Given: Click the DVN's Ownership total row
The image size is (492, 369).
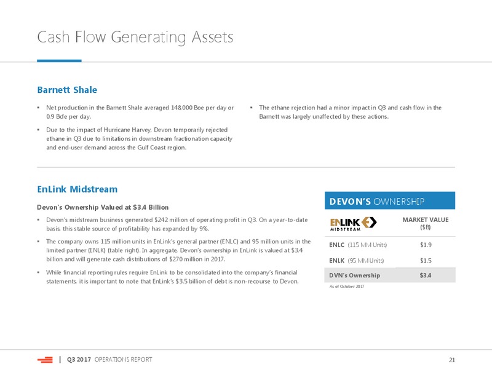Looking at the screenshot, I should pos(390,275).
